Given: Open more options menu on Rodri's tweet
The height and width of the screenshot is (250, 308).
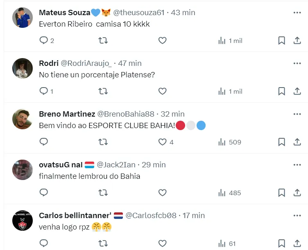Looking at the screenshot, I should (297, 63).
